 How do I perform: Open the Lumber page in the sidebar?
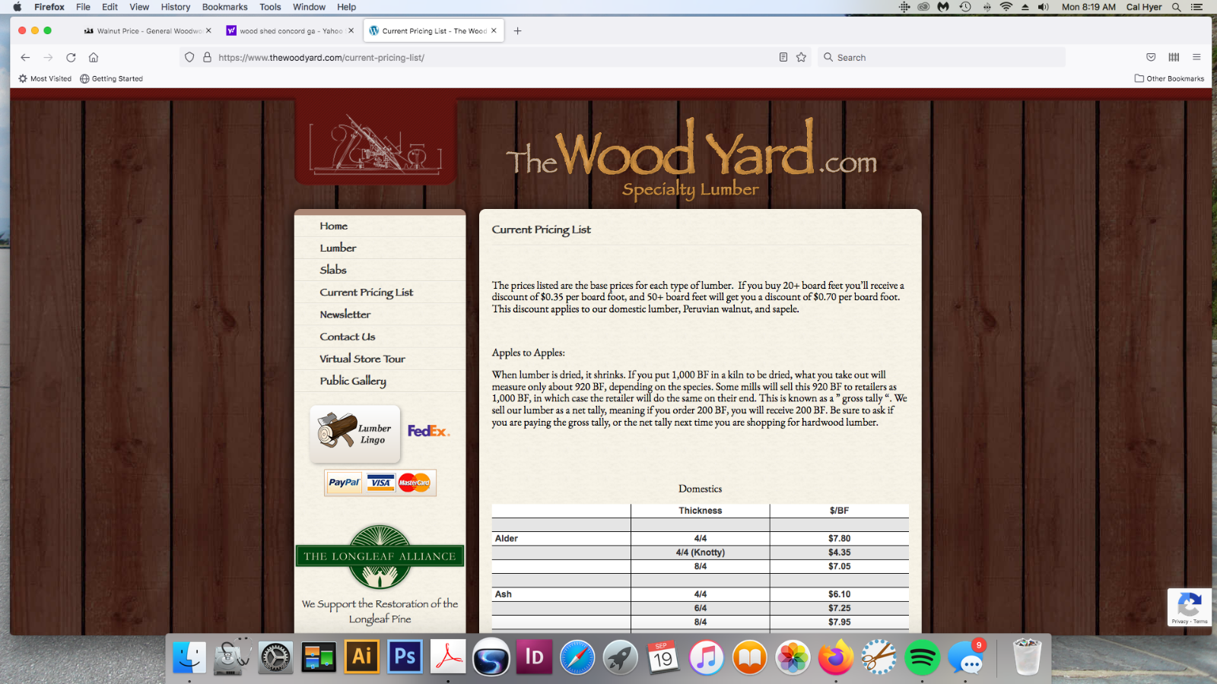tap(338, 248)
